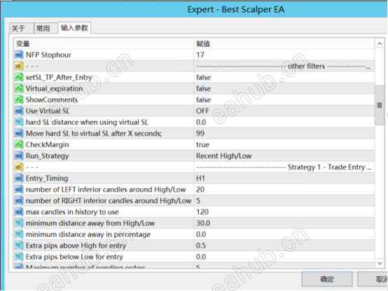Viewport: 388px width, 291px height.
Task: Edit minimum distance percentage value 0.0
Action: click(x=284, y=234)
